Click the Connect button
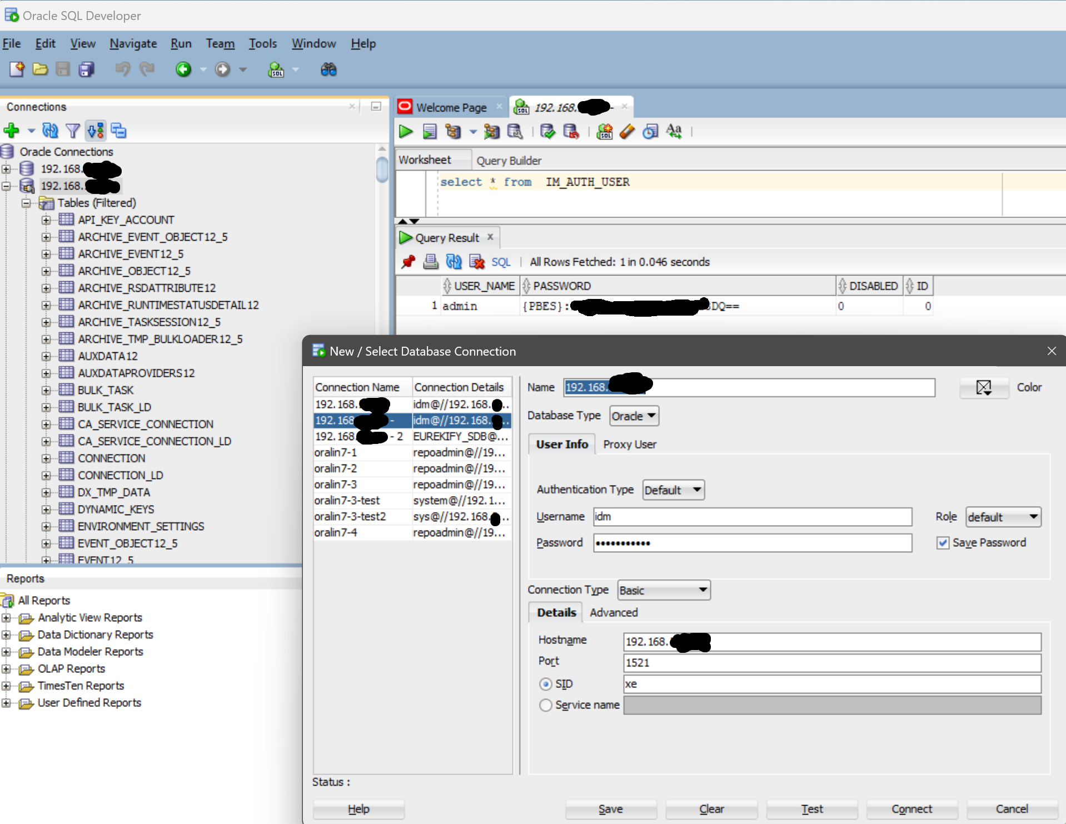Screen dimensions: 1066x824 coord(911,809)
